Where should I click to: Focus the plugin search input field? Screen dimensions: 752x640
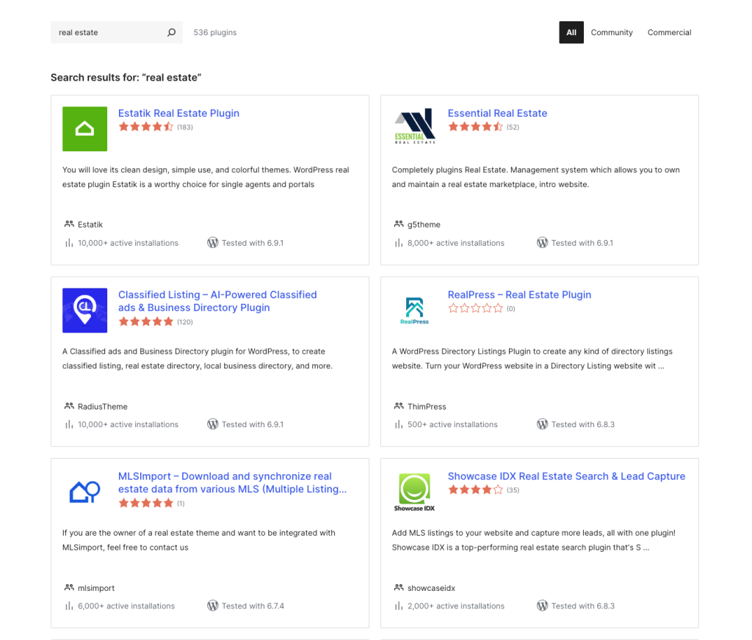pyautogui.click(x=106, y=32)
